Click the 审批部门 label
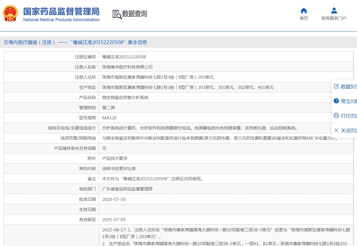Image resolution: width=357 pixels, height=246 pixels. pyautogui.click(x=87, y=189)
